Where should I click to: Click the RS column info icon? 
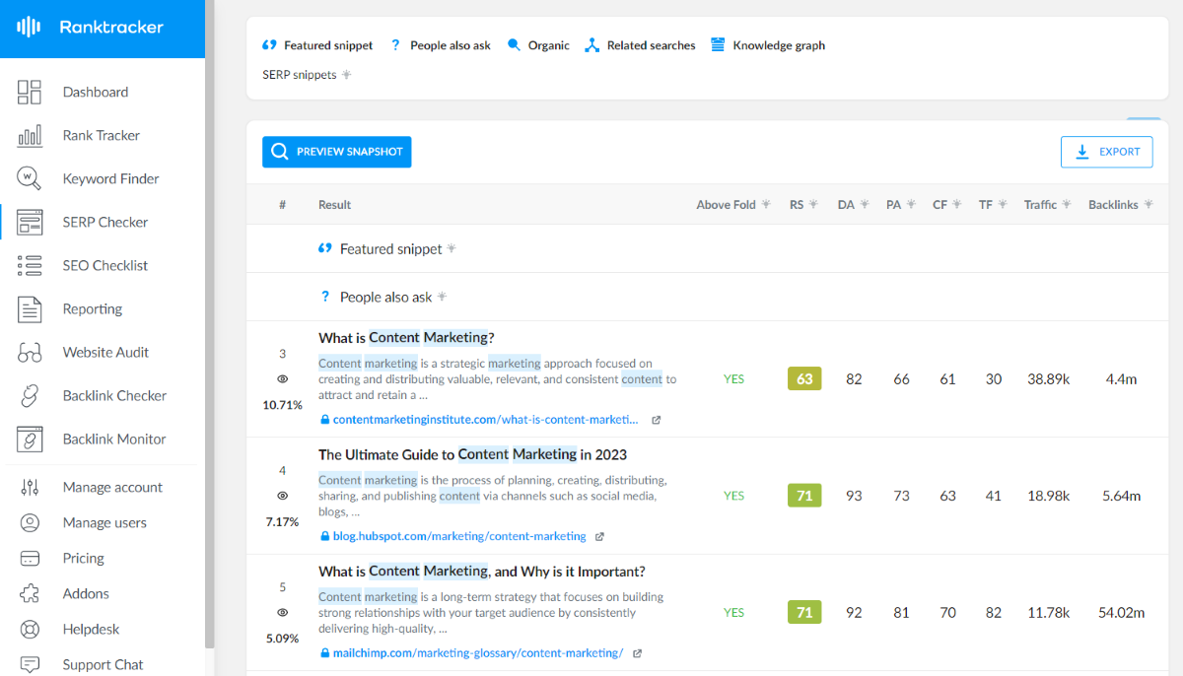click(x=813, y=205)
